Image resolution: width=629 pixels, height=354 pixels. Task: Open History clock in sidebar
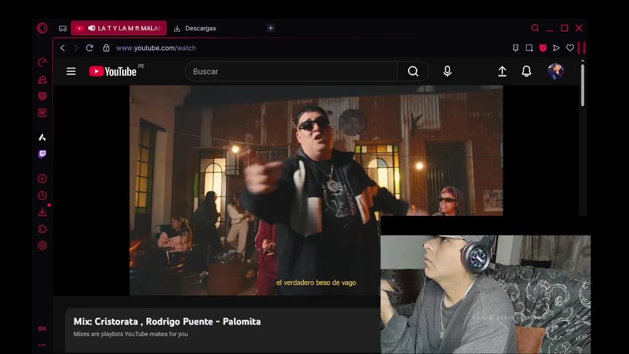pos(42,196)
